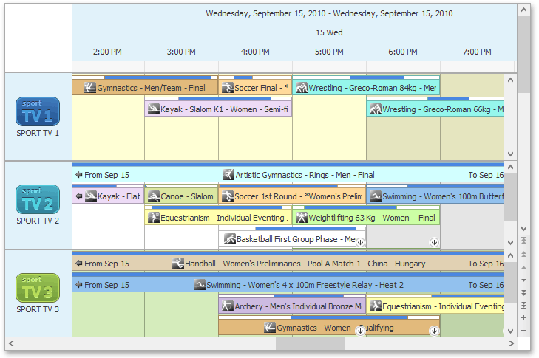Screen dimensions: 539x358
Task: Go to last resource in navigator
Action: click(x=524, y=305)
